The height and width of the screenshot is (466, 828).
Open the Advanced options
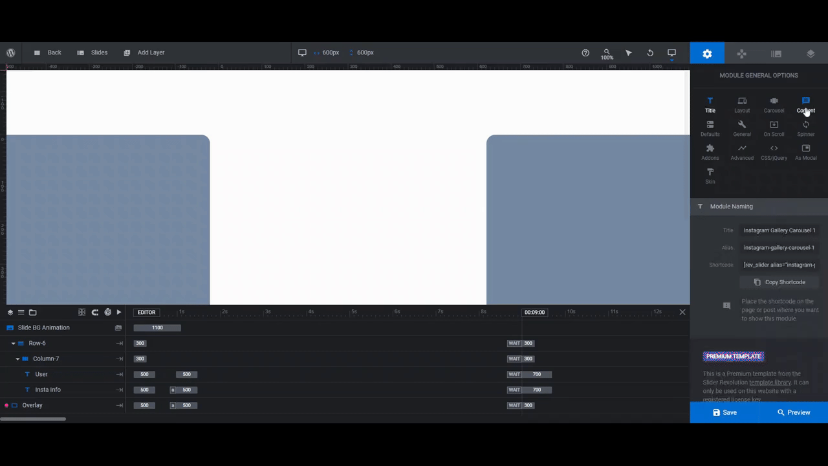click(742, 153)
